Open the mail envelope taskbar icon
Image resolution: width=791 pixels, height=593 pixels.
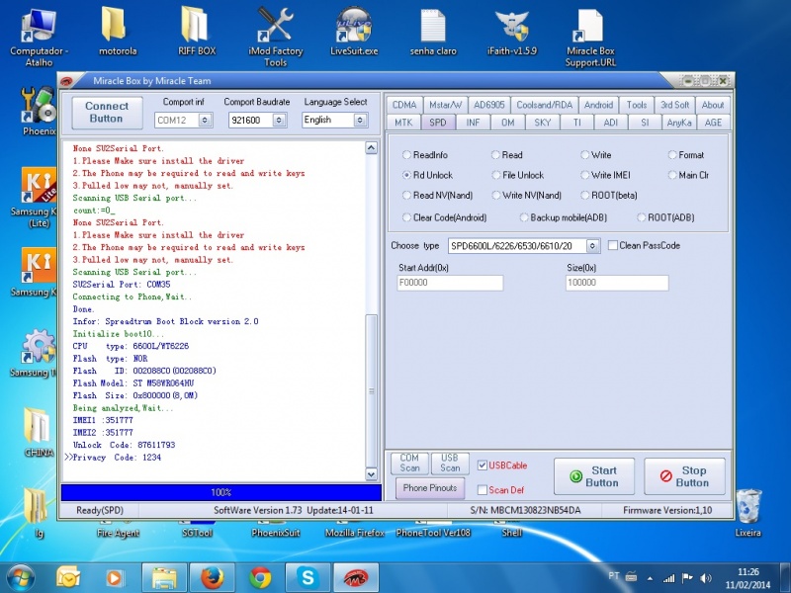point(68,578)
